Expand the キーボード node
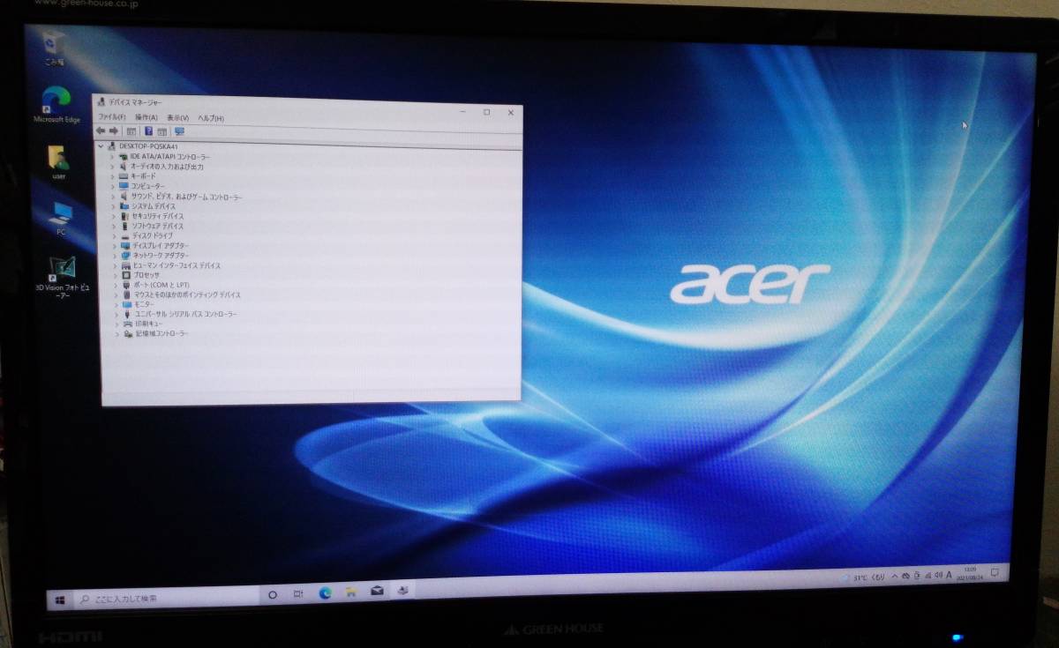Screen dimensions: 1059x648 coord(114,176)
